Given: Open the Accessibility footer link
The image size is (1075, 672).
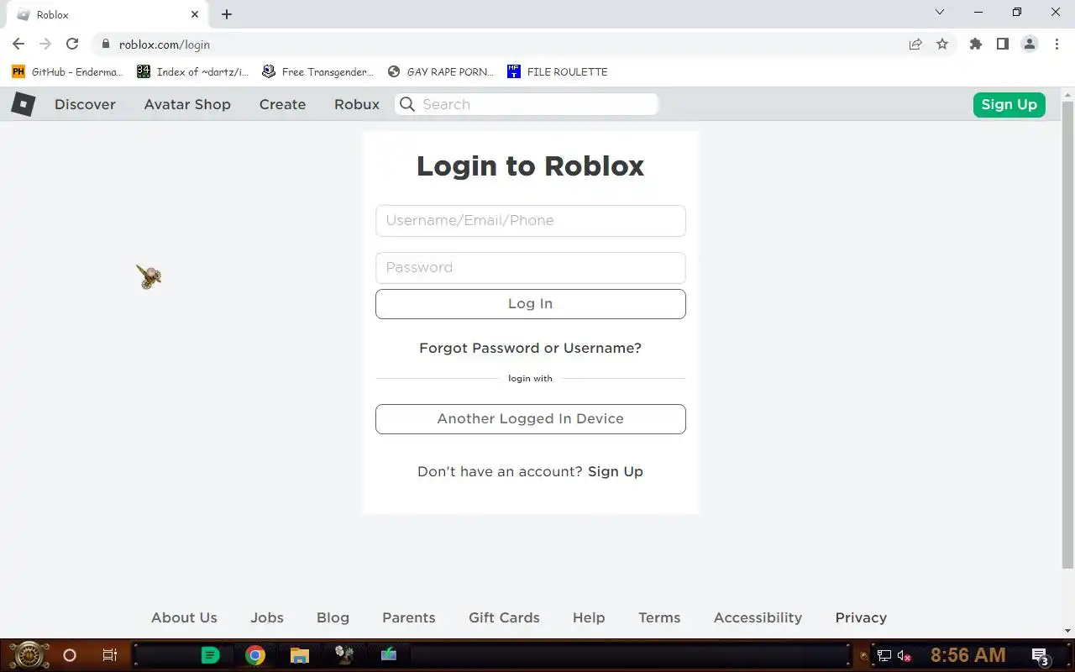Looking at the screenshot, I should click(758, 617).
